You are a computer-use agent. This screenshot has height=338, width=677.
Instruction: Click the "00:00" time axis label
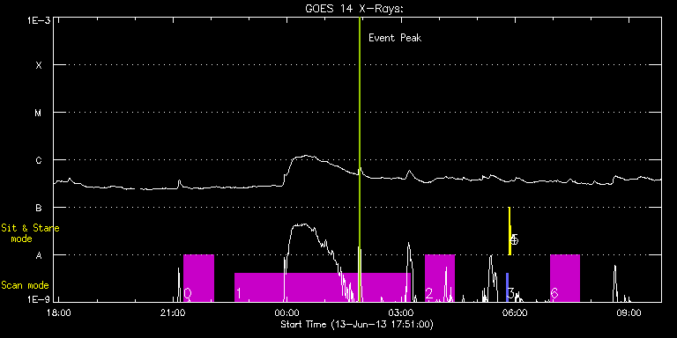[x=287, y=312]
